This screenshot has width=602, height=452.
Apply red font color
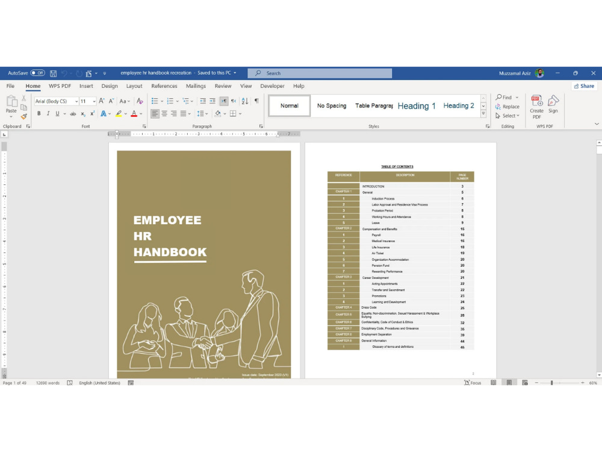[134, 113]
